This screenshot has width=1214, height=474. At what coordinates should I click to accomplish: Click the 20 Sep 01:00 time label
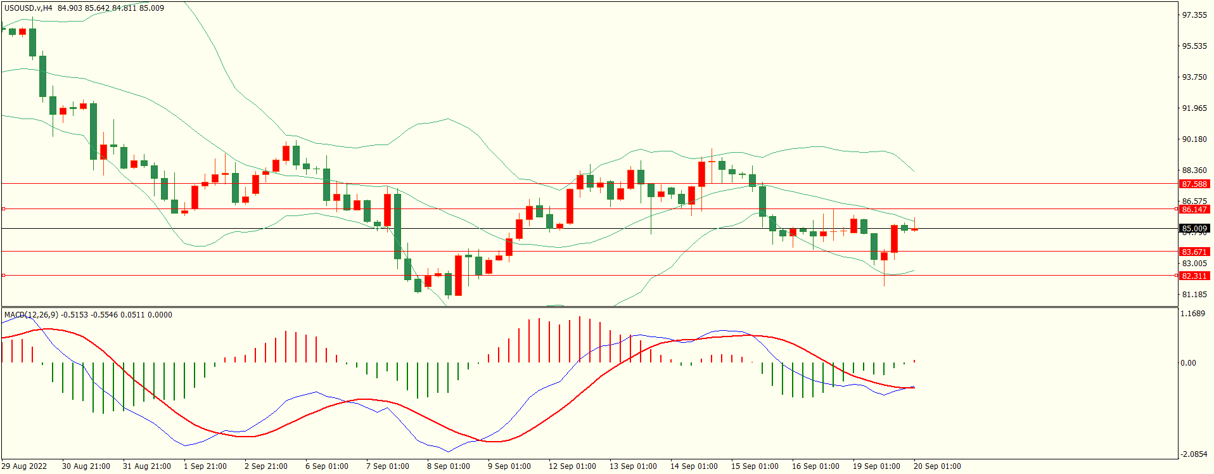pos(937,466)
